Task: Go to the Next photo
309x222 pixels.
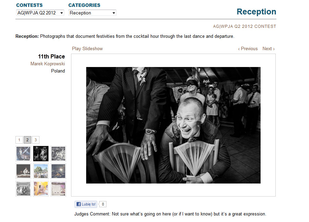Action: (x=268, y=48)
